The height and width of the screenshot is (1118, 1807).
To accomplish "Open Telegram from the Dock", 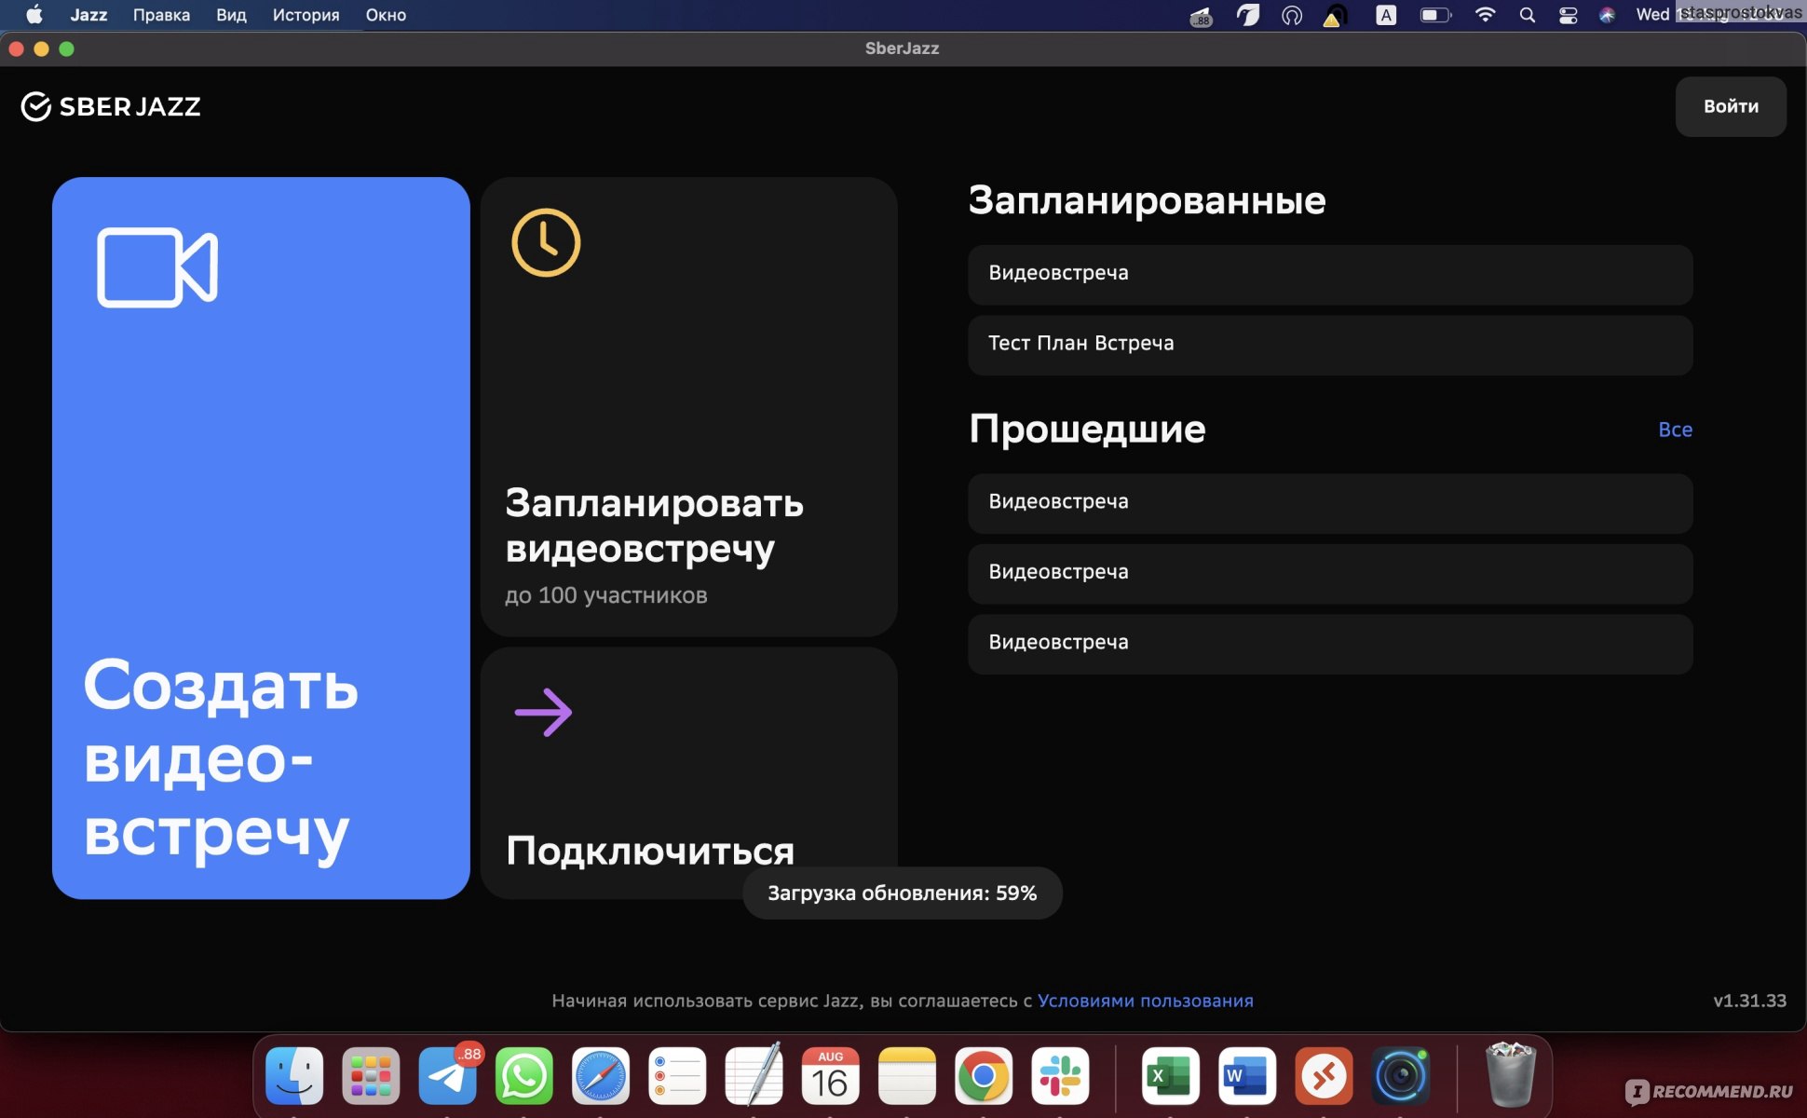I will (x=448, y=1076).
